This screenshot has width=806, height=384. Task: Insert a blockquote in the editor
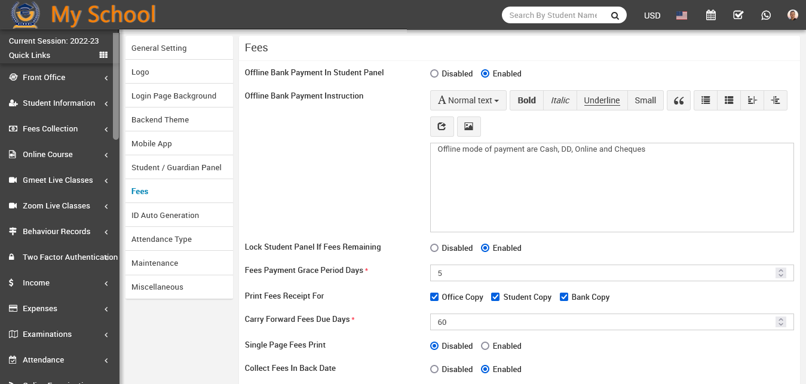tap(679, 100)
